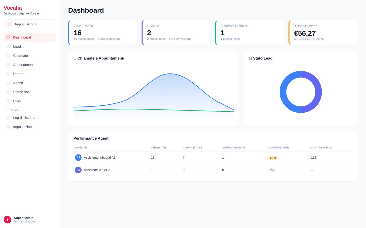Click the CONVERSIONE column header
The height and width of the screenshot is (228, 366).
coord(278,147)
